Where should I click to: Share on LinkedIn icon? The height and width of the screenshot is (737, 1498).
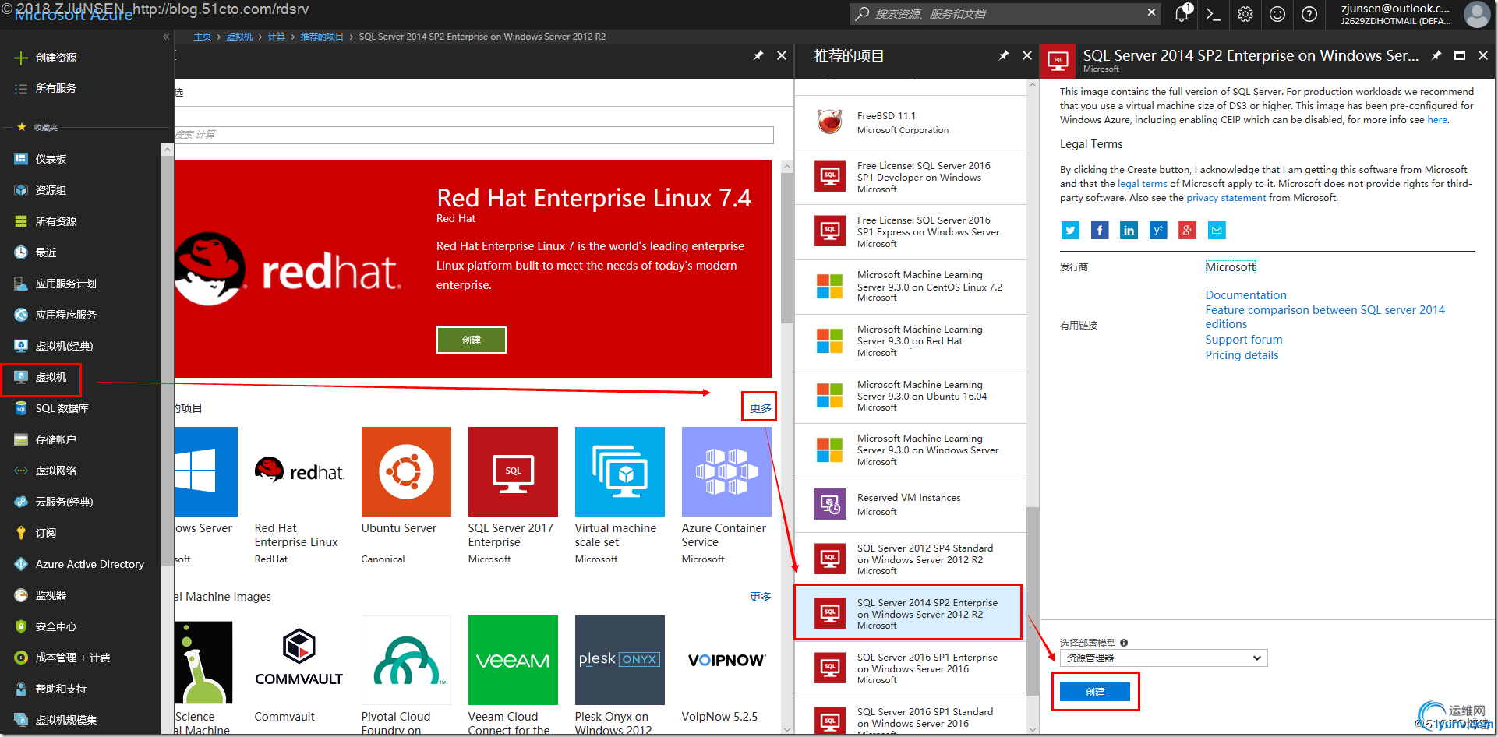click(1129, 230)
